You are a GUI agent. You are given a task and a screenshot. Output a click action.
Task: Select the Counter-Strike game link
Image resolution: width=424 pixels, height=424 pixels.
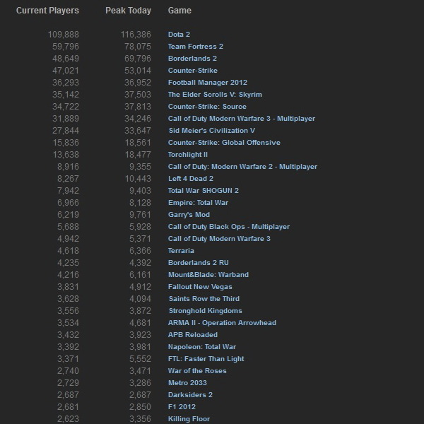[192, 71]
